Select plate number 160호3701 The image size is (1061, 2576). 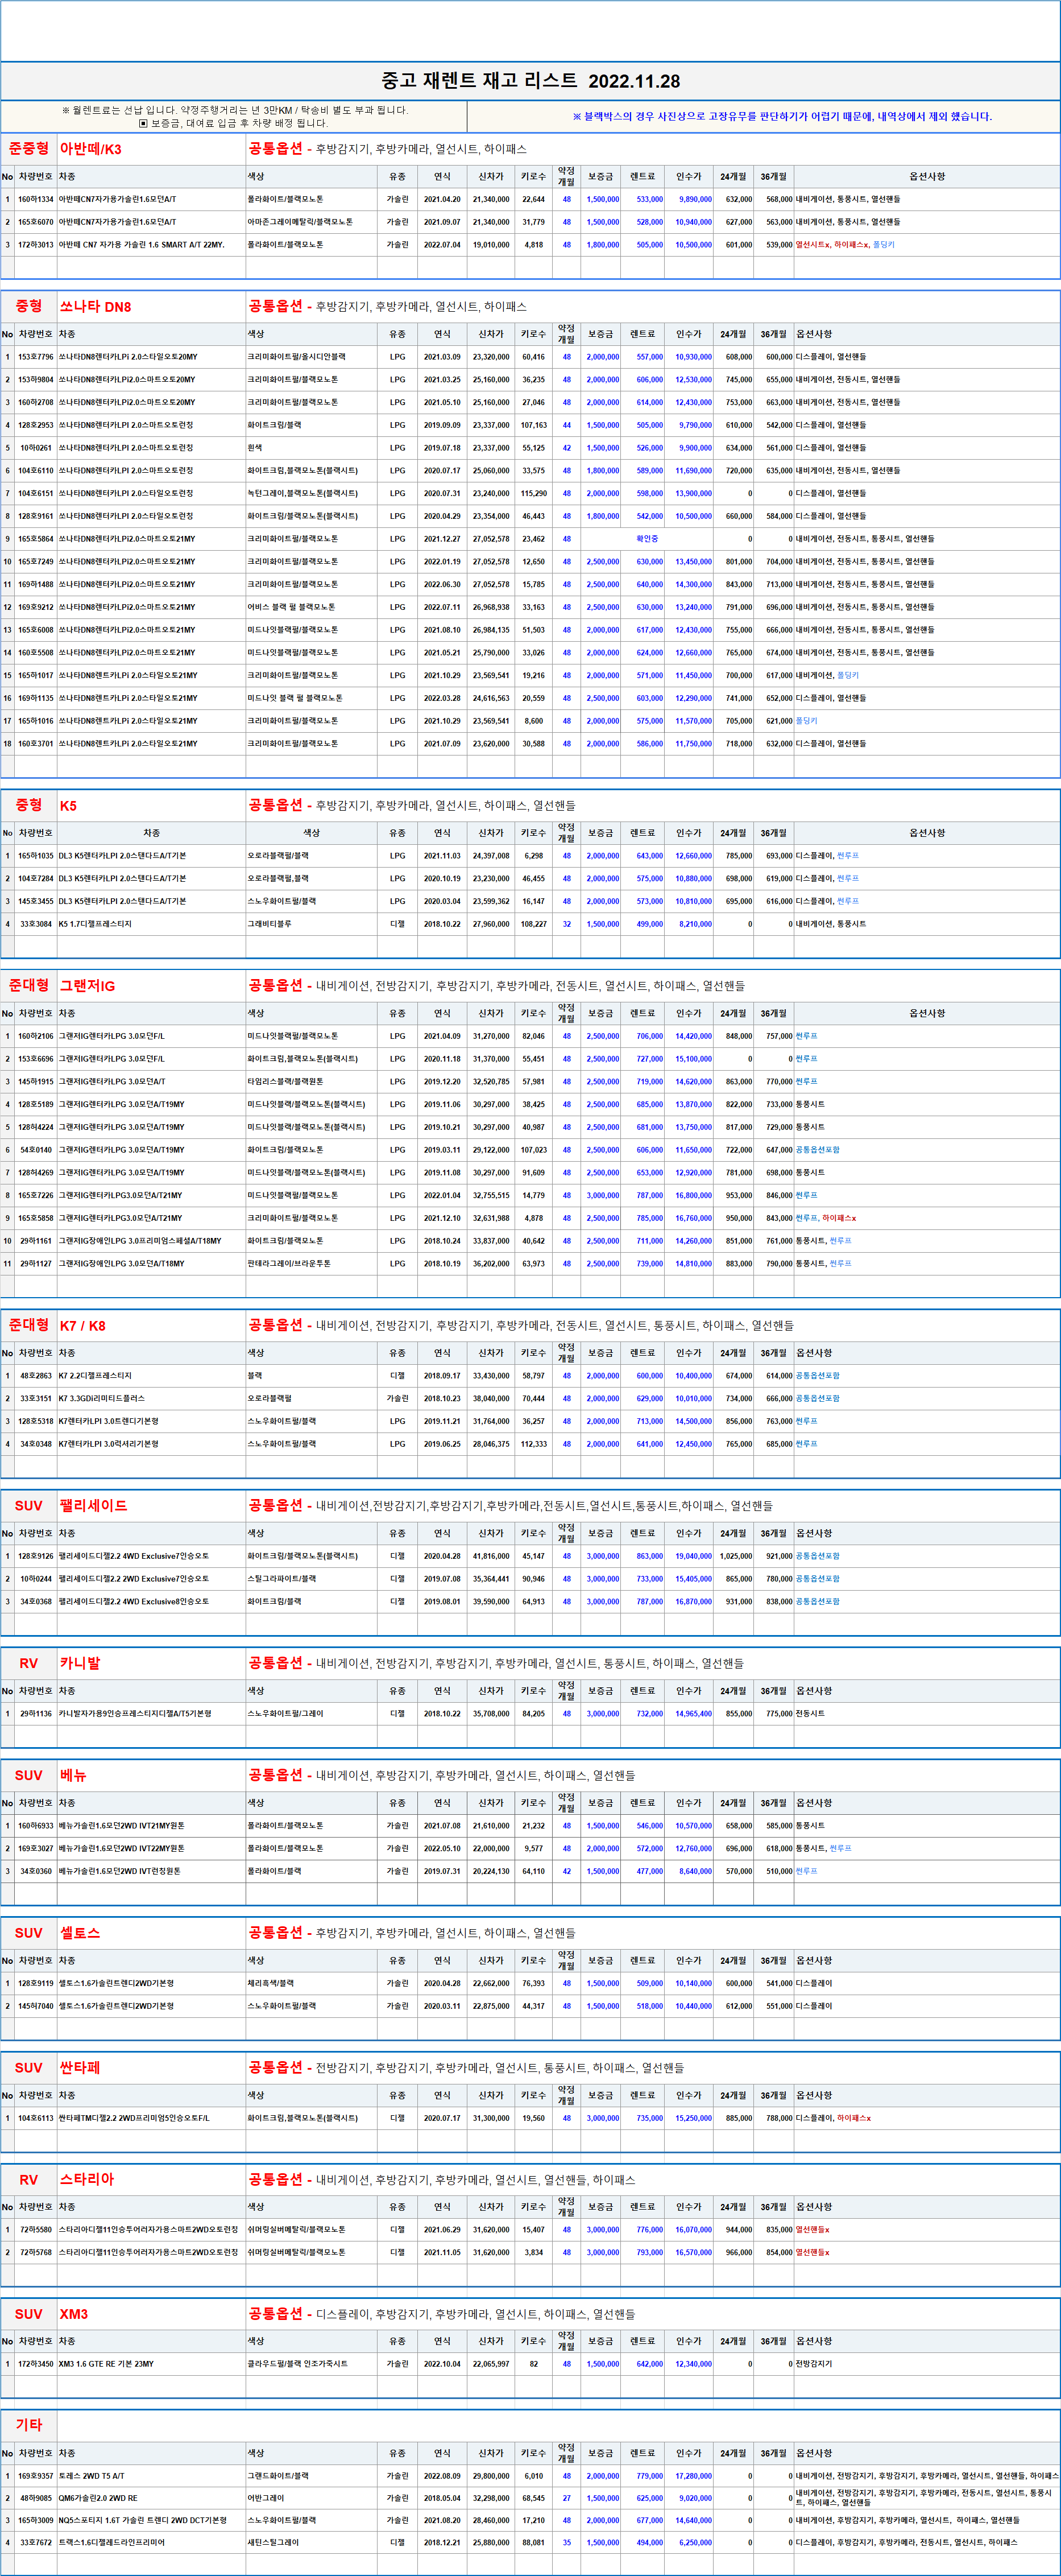coord(36,744)
